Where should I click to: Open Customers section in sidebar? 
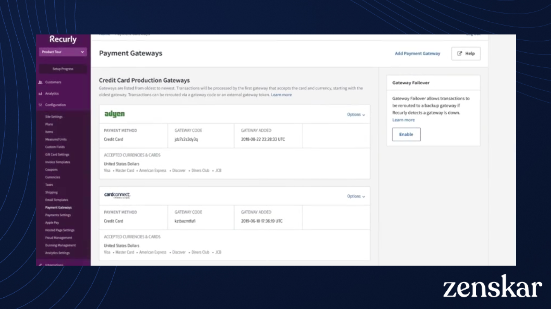[53, 82]
